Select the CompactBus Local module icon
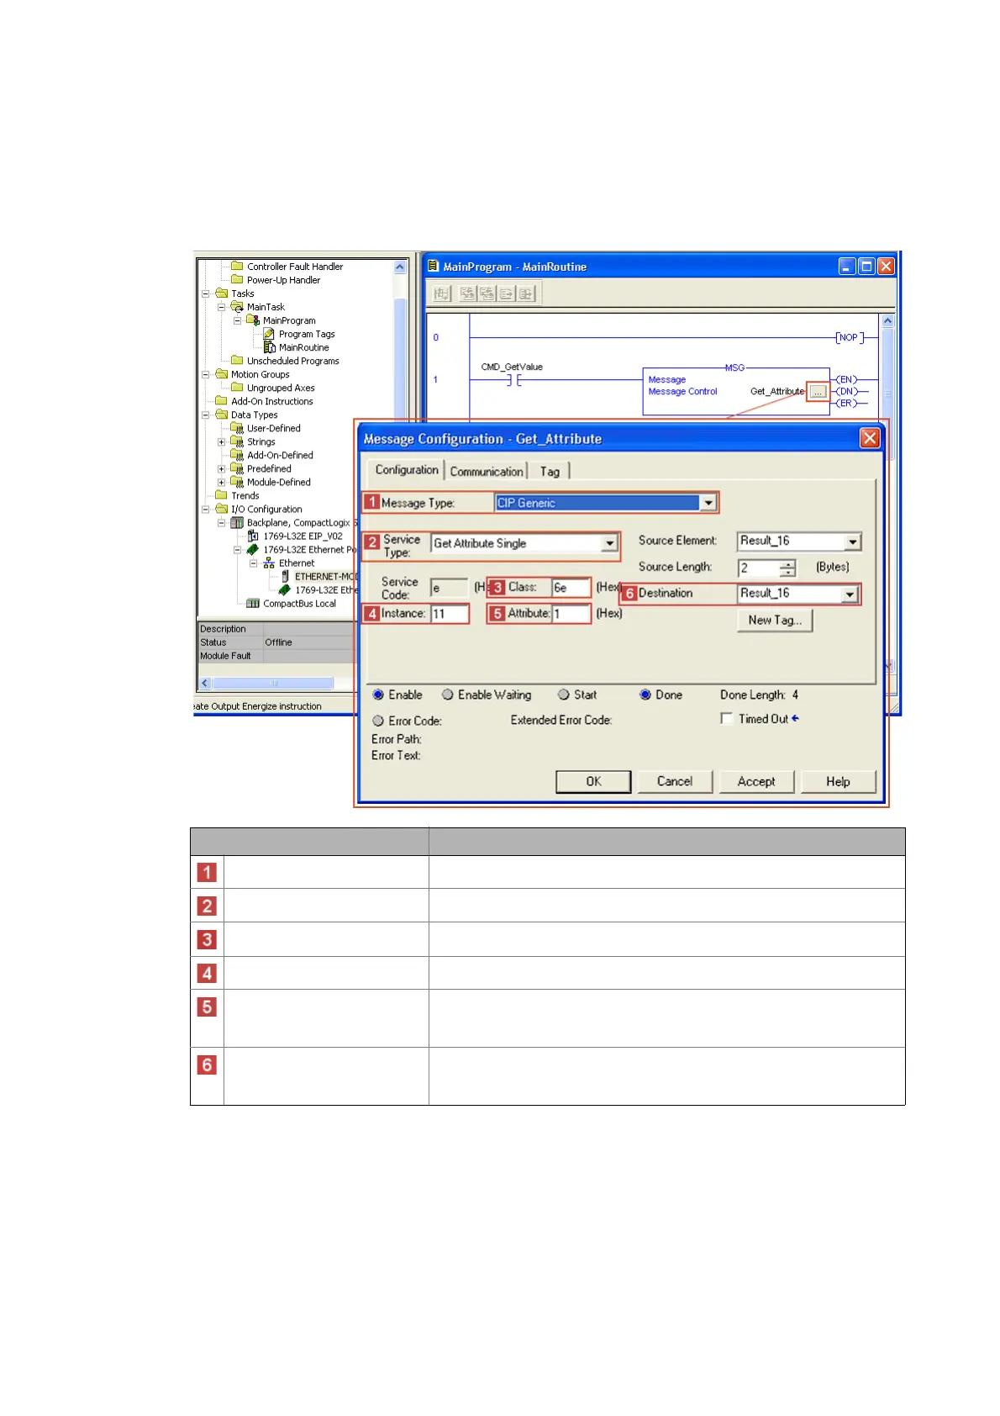 [x=253, y=604]
